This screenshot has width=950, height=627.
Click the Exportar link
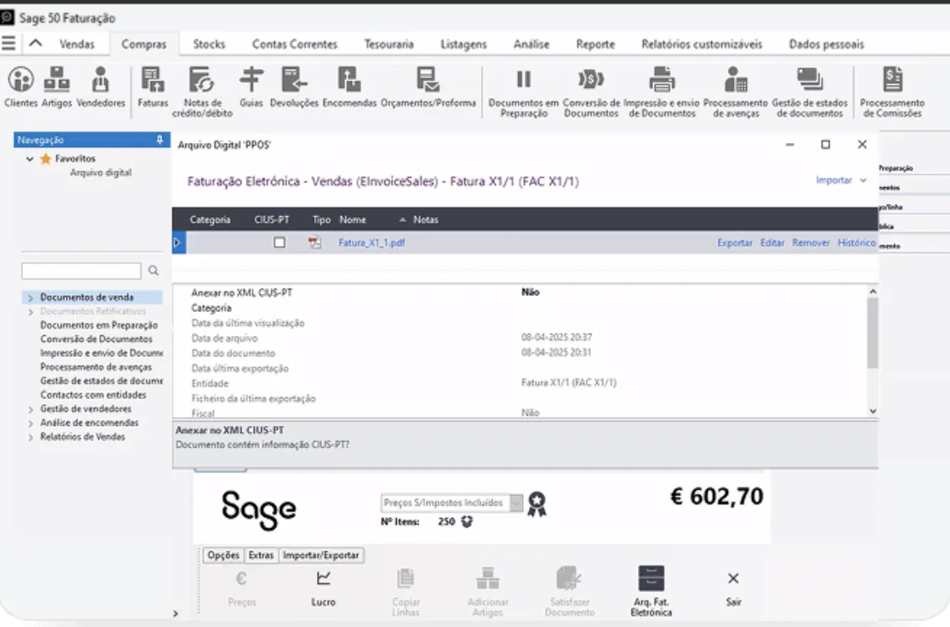(x=735, y=242)
